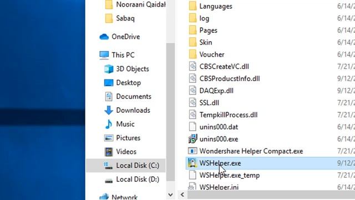Select the Sabaq folder label
This screenshot has width=355, height=200.
point(125,18)
